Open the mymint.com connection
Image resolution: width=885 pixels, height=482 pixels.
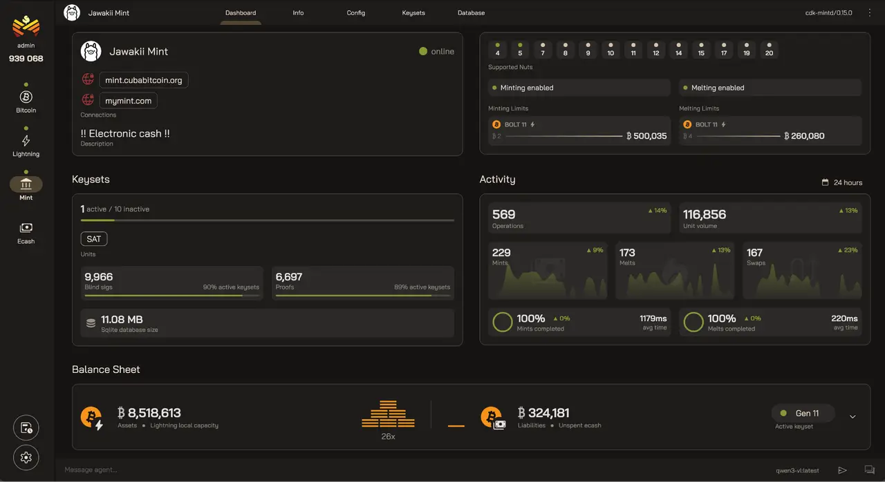(x=129, y=101)
